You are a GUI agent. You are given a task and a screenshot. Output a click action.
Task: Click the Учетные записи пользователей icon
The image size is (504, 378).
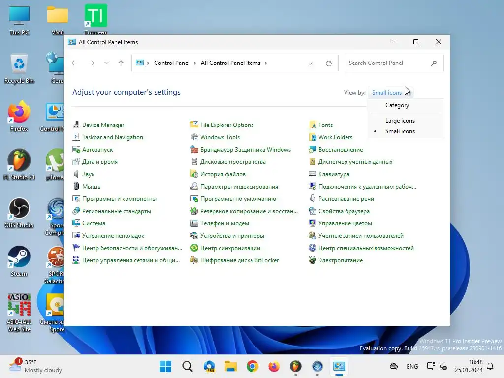point(312,236)
